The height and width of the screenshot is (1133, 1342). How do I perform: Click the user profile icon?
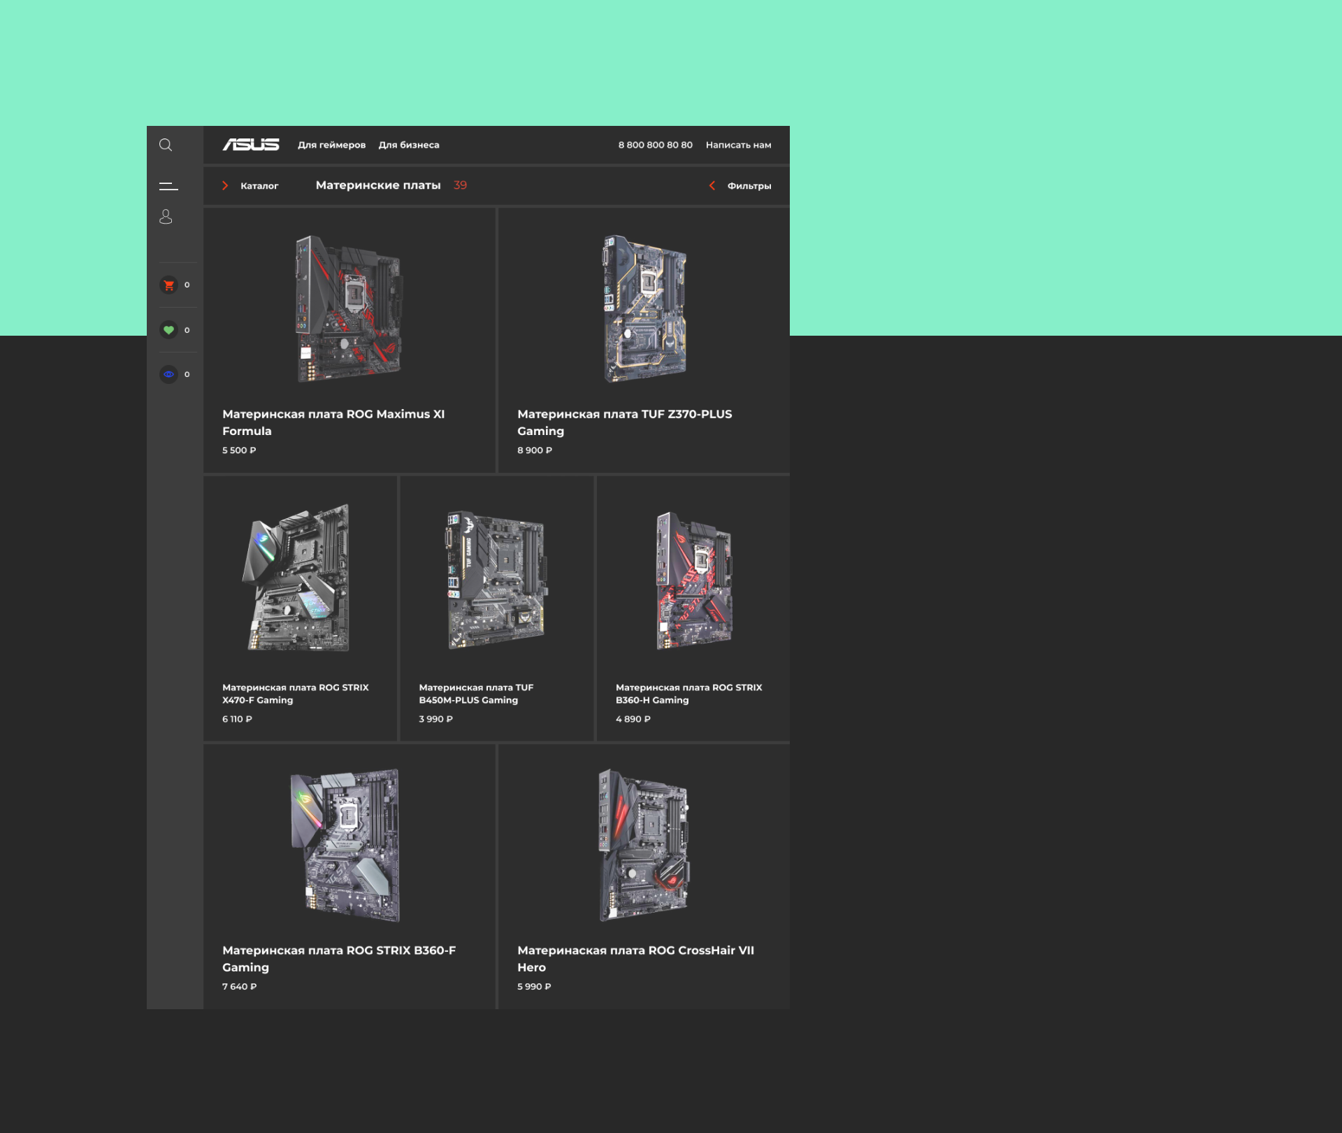pyautogui.click(x=166, y=217)
